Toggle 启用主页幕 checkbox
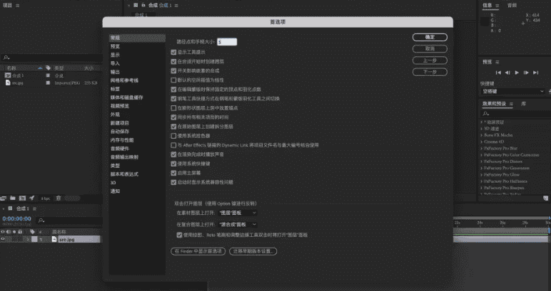 coord(174,173)
